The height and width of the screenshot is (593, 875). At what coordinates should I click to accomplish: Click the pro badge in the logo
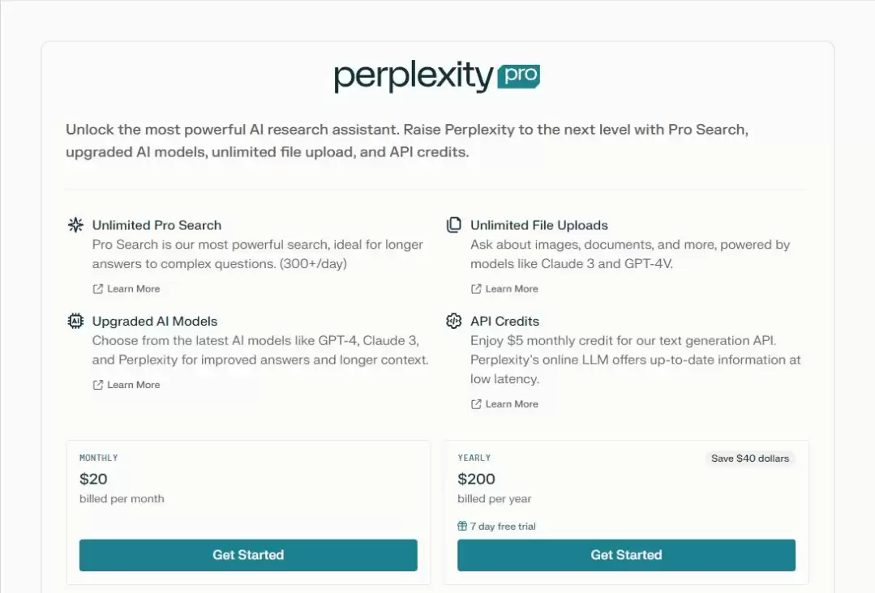click(x=518, y=76)
